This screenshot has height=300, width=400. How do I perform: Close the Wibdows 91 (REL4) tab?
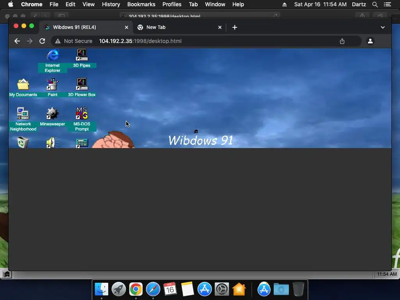(x=127, y=27)
